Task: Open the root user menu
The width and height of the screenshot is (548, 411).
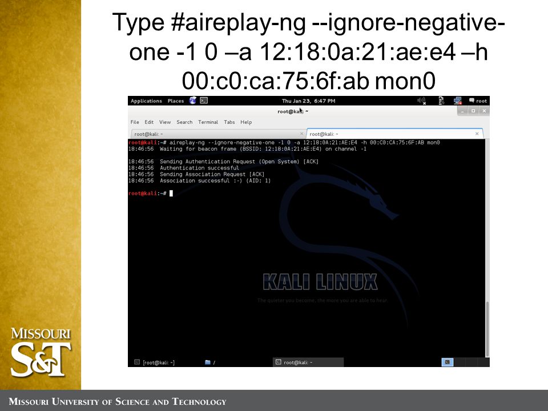Action: pyautogui.click(x=478, y=100)
